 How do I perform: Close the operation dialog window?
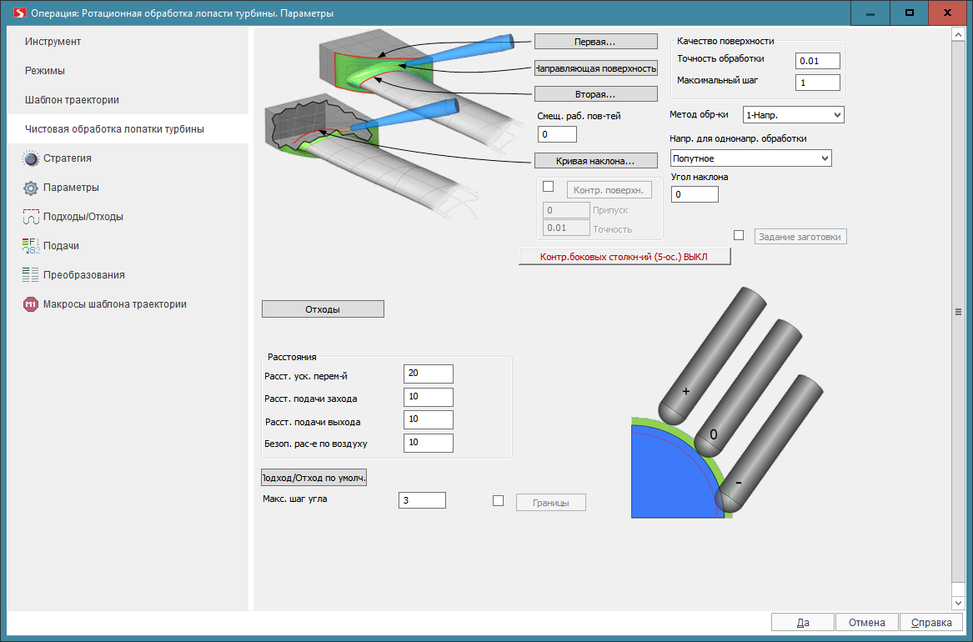pyautogui.click(x=947, y=13)
